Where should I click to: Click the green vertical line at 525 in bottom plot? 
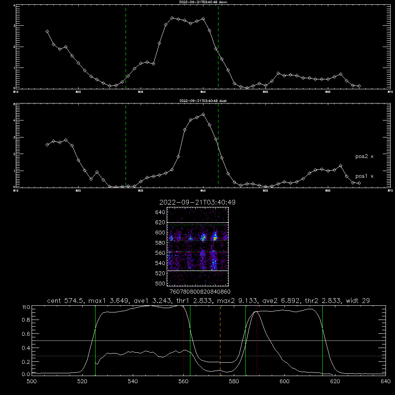[95, 340]
